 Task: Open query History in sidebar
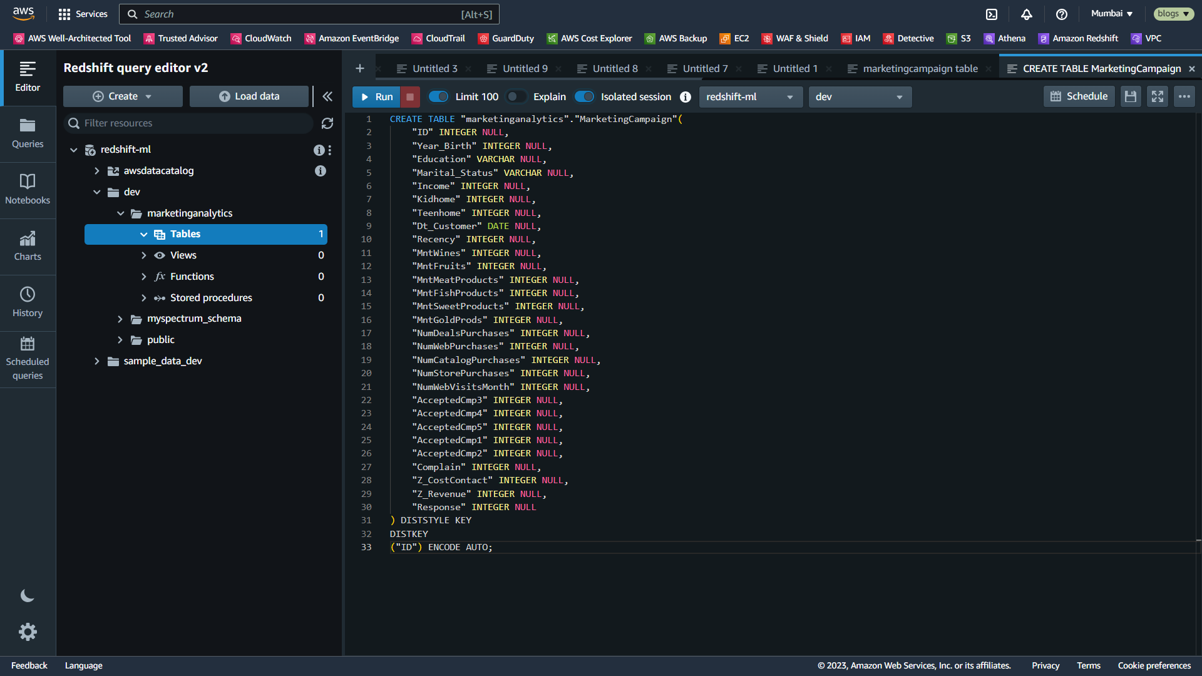point(28,302)
